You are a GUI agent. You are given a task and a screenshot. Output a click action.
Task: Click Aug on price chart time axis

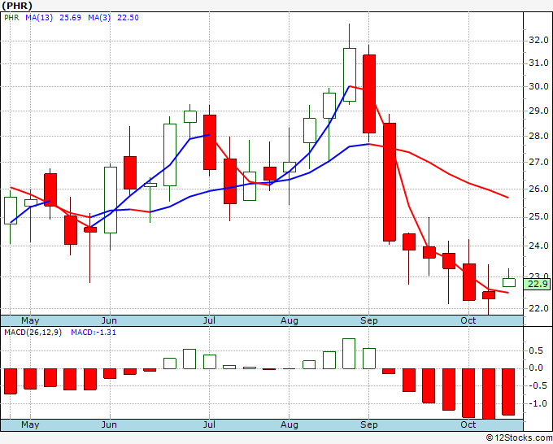pyautogui.click(x=290, y=321)
